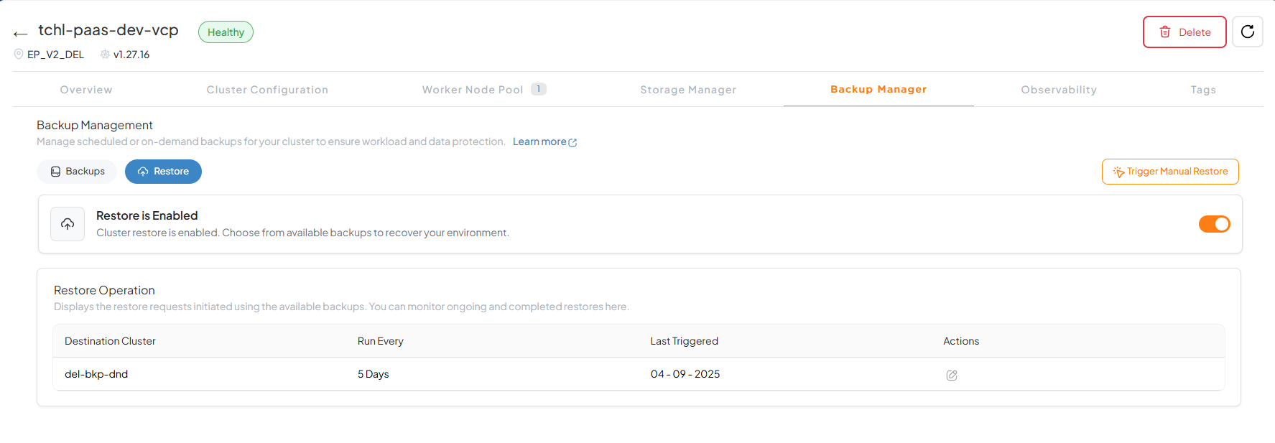Open the Observability tab
Image resolution: width=1275 pixels, height=443 pixels.
tap(1059, 90)
